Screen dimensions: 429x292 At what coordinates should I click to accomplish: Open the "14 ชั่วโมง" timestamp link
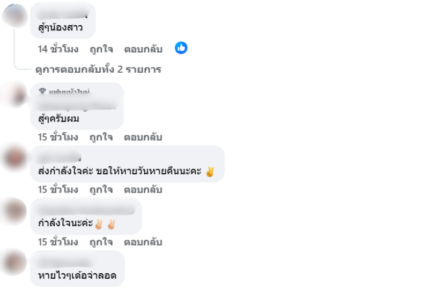coord(58,49)
